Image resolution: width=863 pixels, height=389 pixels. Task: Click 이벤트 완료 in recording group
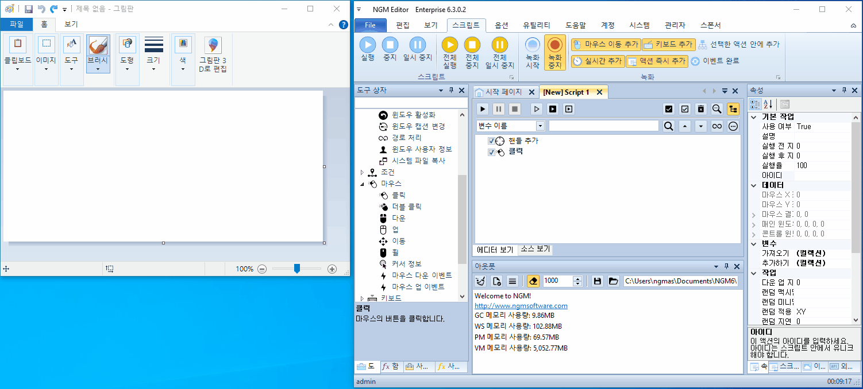point(715,61)
